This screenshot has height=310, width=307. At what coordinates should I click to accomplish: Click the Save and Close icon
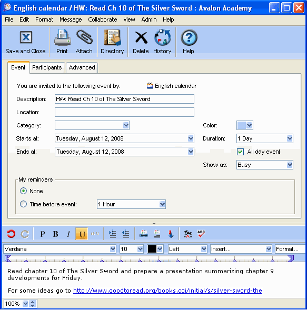(26, 37)
